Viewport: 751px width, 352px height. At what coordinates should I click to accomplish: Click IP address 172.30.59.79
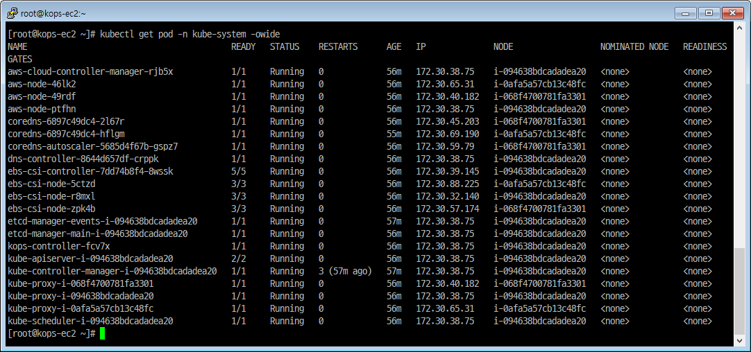(x=445, y=146)
